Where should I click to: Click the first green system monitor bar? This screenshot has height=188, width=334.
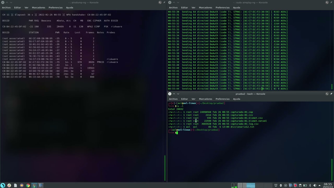tap(232, 185)
